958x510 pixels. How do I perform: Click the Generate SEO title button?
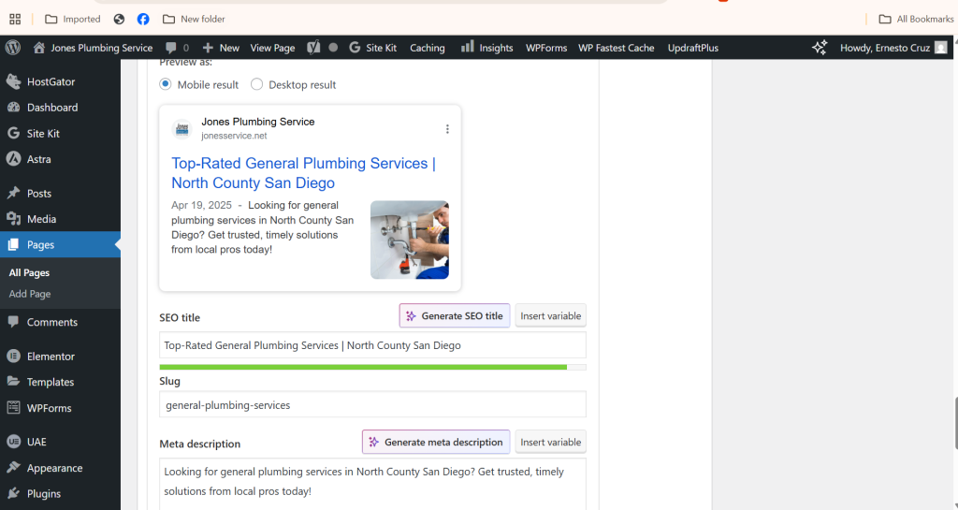[455, 316]
